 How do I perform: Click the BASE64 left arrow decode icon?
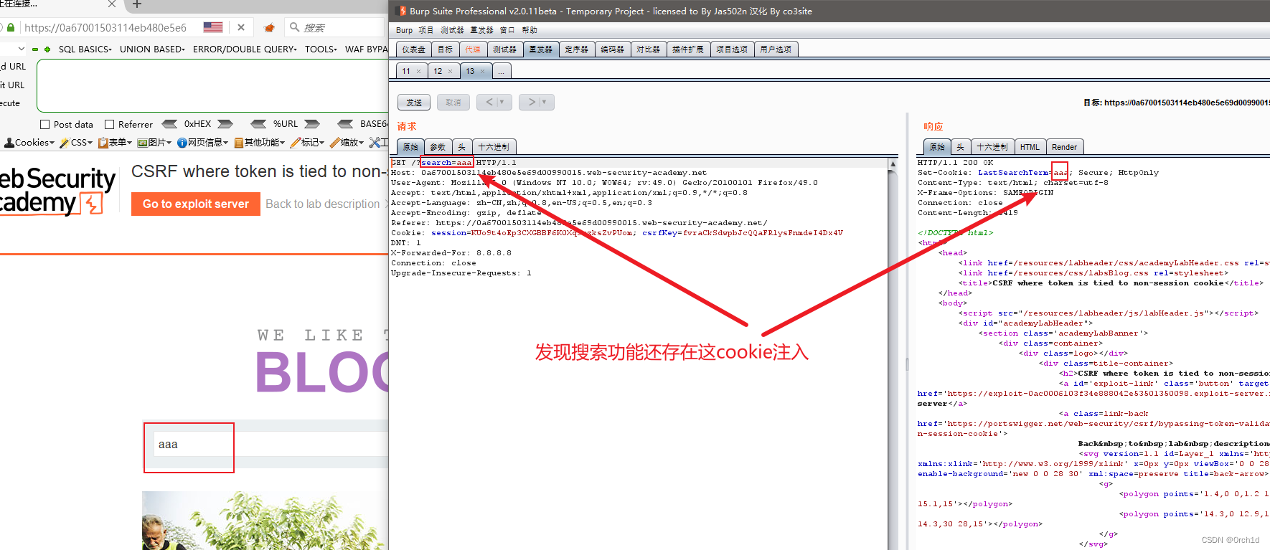click(x=346, y=124)
